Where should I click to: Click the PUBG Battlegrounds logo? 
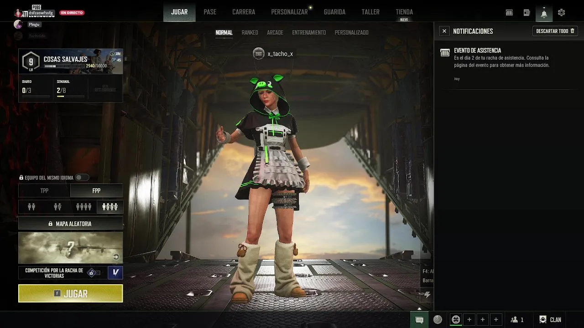[x=36, y=11]
